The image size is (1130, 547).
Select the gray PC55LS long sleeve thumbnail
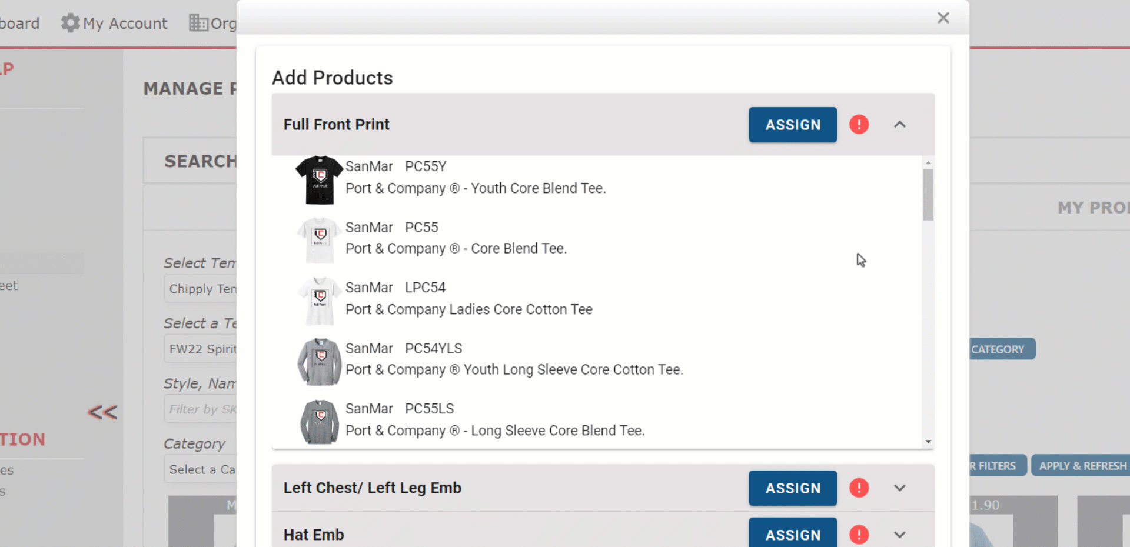(x=319, y=422)
